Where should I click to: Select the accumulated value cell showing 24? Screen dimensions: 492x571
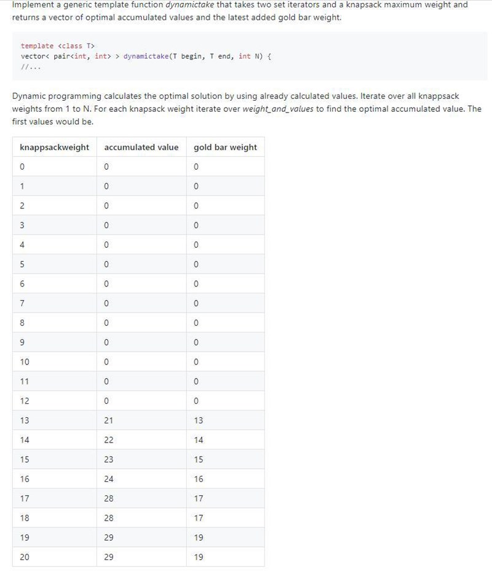click(x=109, y=479)
